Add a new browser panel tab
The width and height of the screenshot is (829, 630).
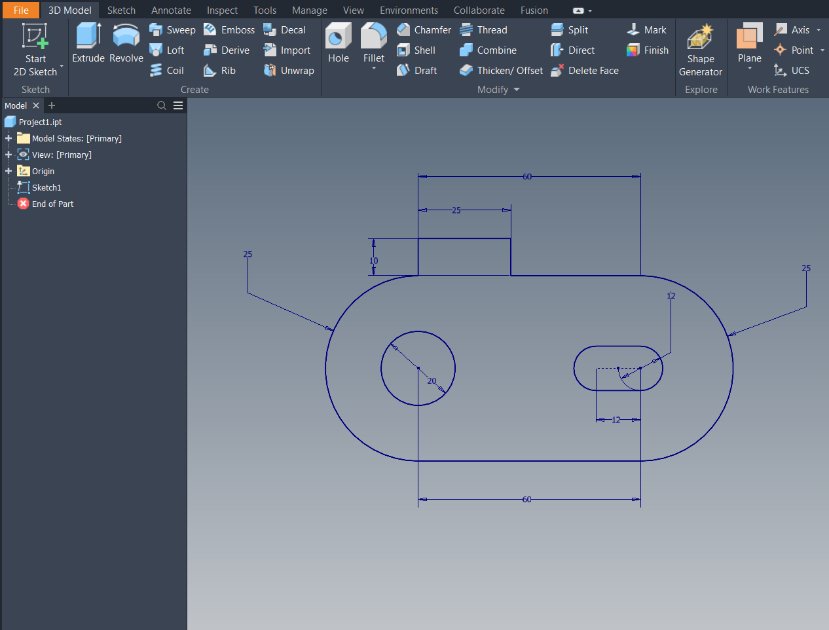pyautogui.click(x=52, y=105)
